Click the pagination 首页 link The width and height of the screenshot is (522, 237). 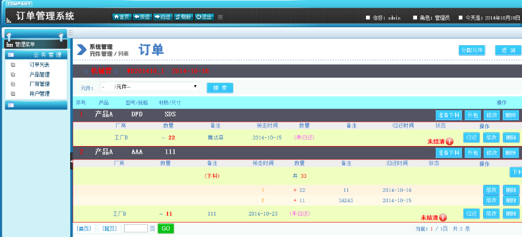84,229
